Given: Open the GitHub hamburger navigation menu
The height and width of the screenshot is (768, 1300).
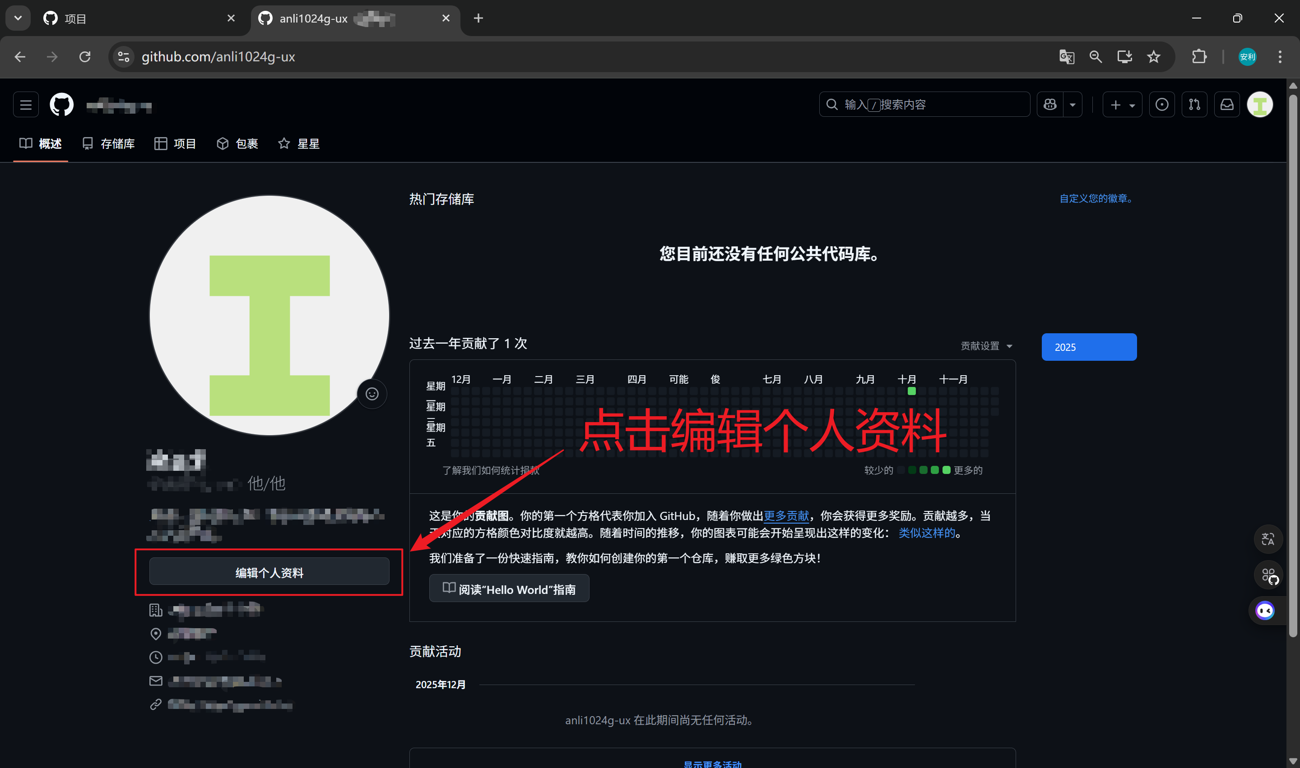Looking at the screenshot, I should click(25, 105).
